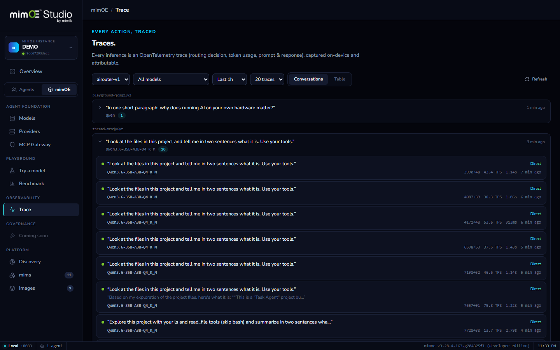The height and width of the screenshot is (350, 560).
Task: Click the Images badge showing 9
Action: pos(70,288)
